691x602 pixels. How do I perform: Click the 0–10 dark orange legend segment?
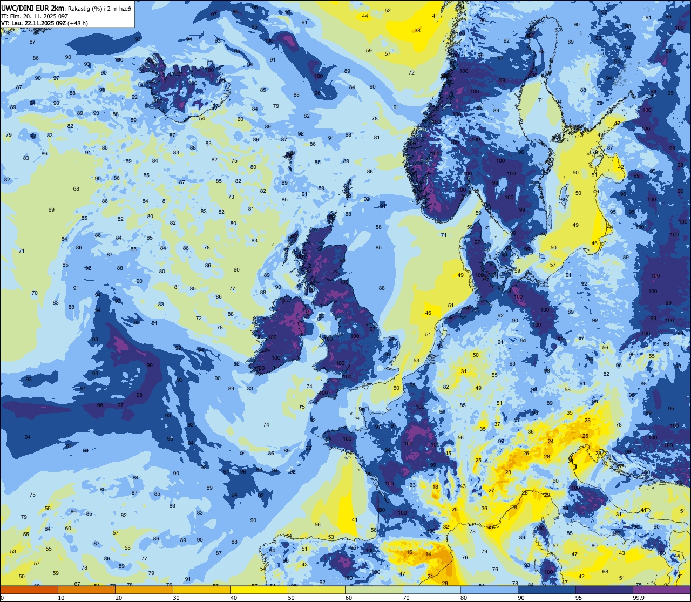coord(29,590)
